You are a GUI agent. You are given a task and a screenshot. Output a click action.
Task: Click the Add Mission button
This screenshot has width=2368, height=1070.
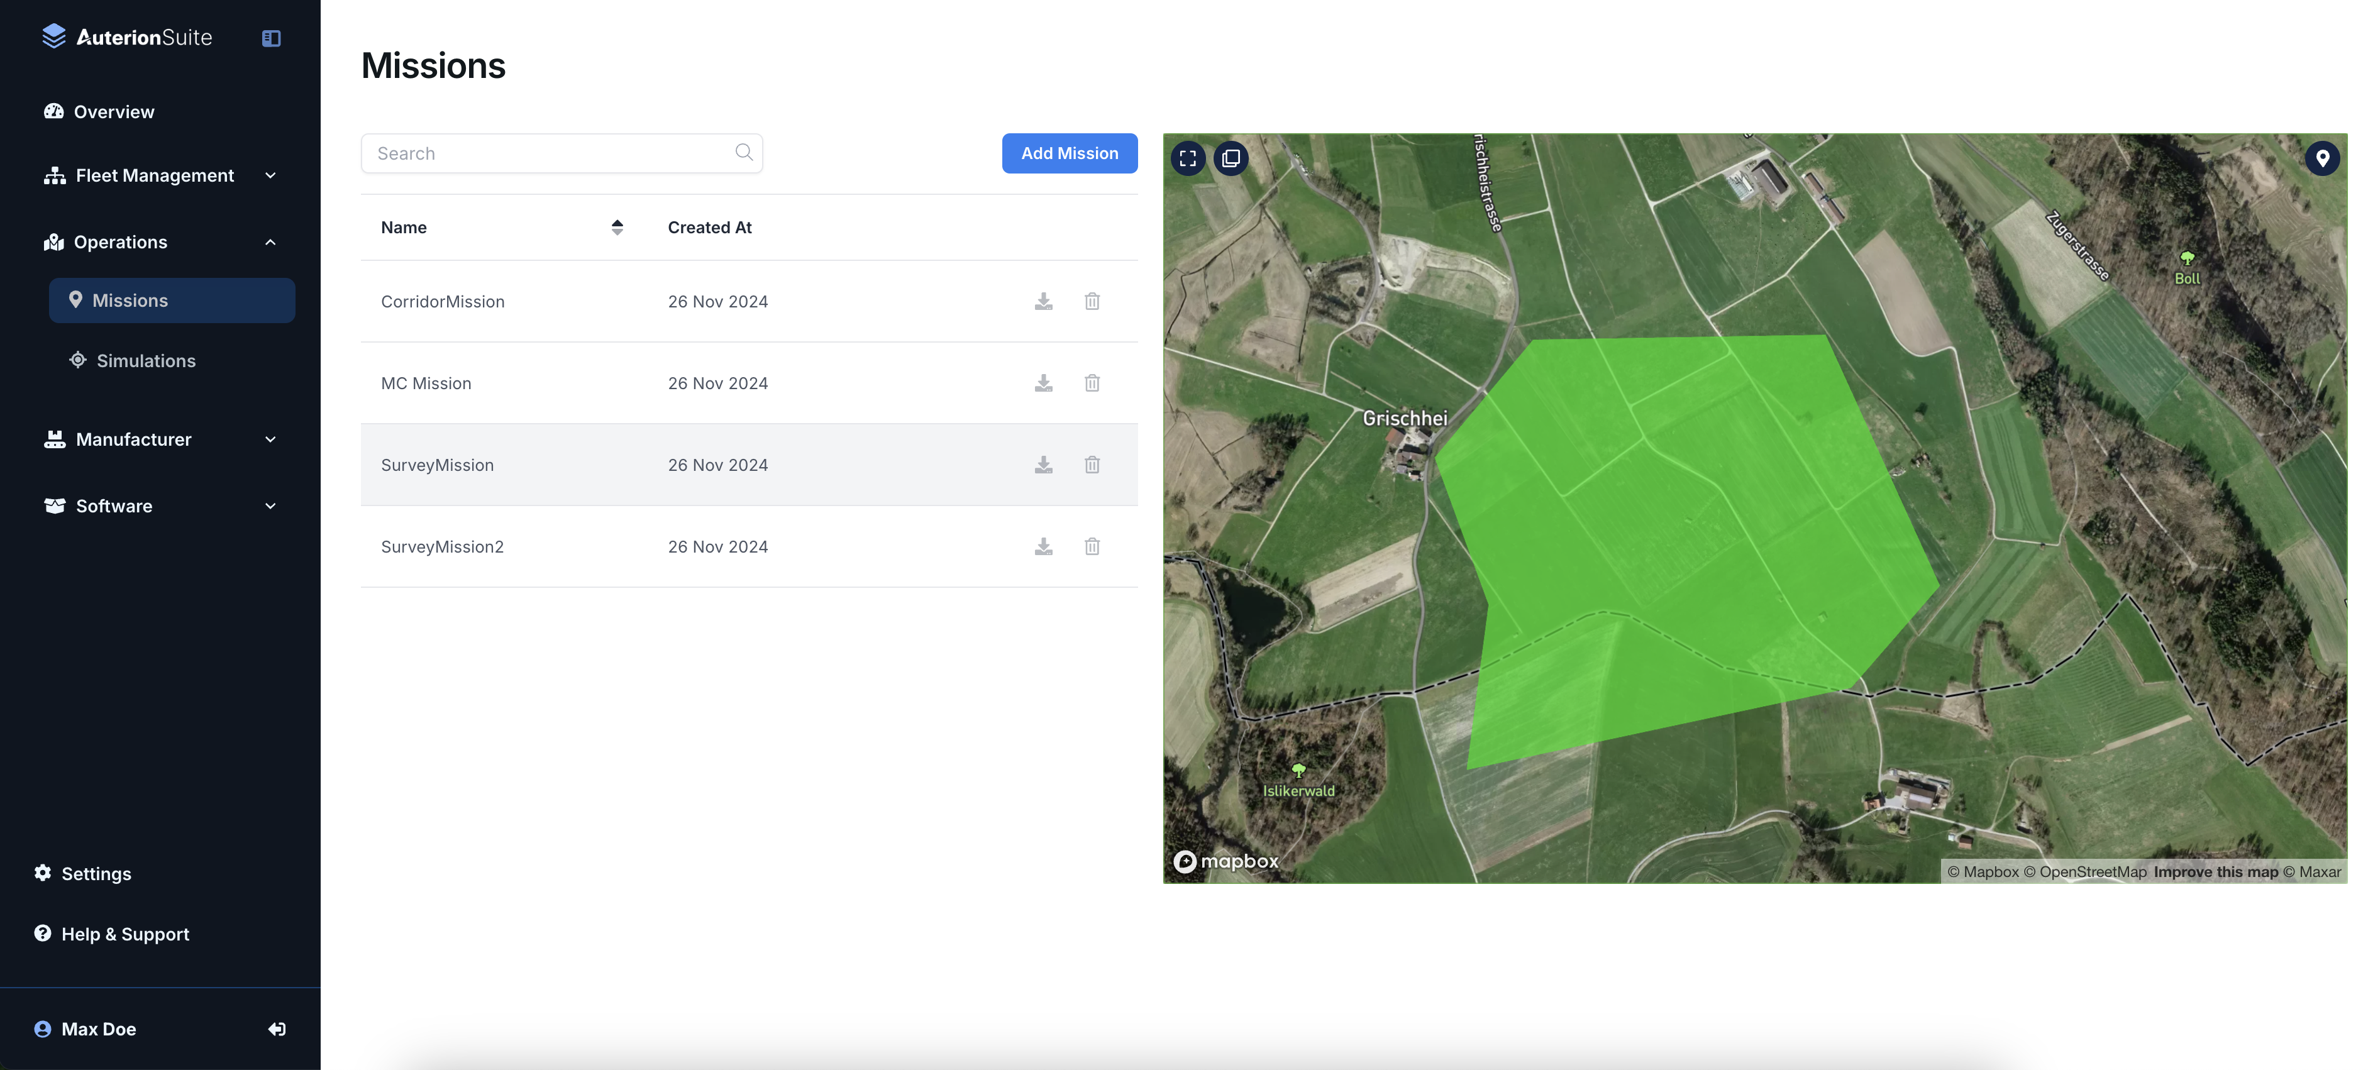[x=1069, y=153]
